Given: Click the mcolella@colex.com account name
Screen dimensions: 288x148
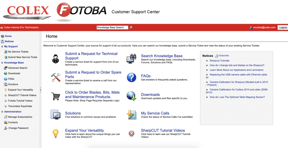Looking at the screenshot, I should [x=264, y=28].
